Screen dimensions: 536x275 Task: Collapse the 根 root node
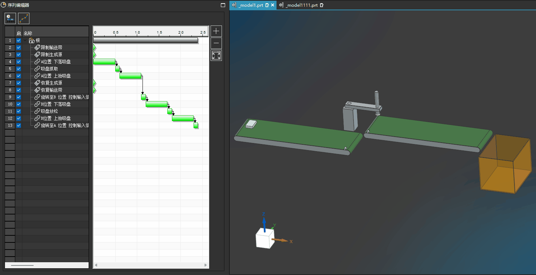[25, 40]
